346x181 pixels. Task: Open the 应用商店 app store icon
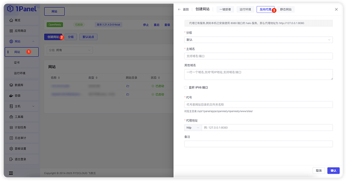coord(11,31)
